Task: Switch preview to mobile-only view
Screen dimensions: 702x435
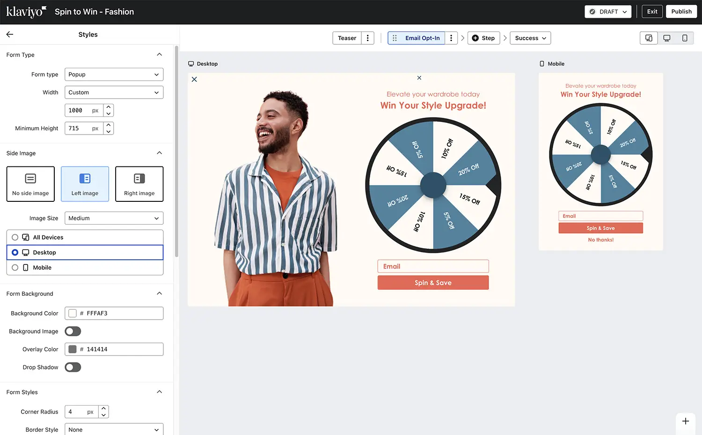Action: point(685,38)
